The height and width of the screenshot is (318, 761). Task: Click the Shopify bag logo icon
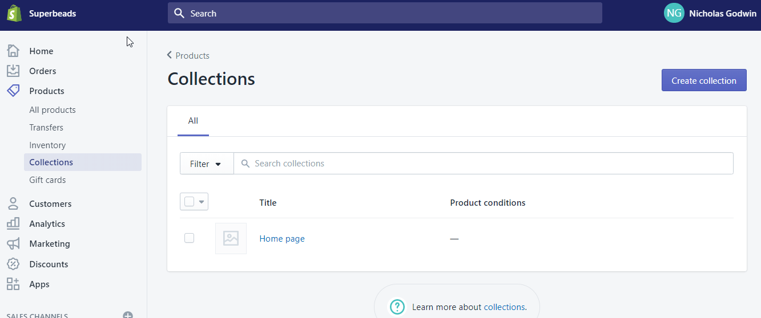tap(14, 13)
